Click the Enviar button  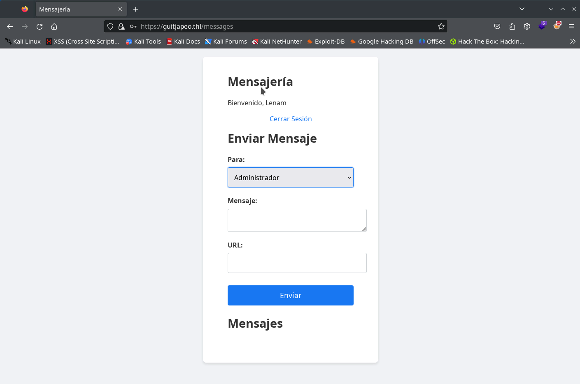coord(291,295)
